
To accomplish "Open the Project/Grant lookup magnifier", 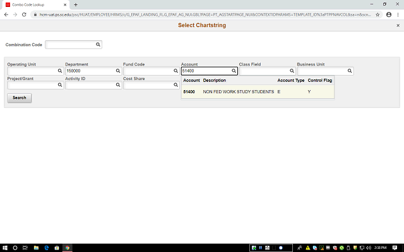I will pos(60,85).
